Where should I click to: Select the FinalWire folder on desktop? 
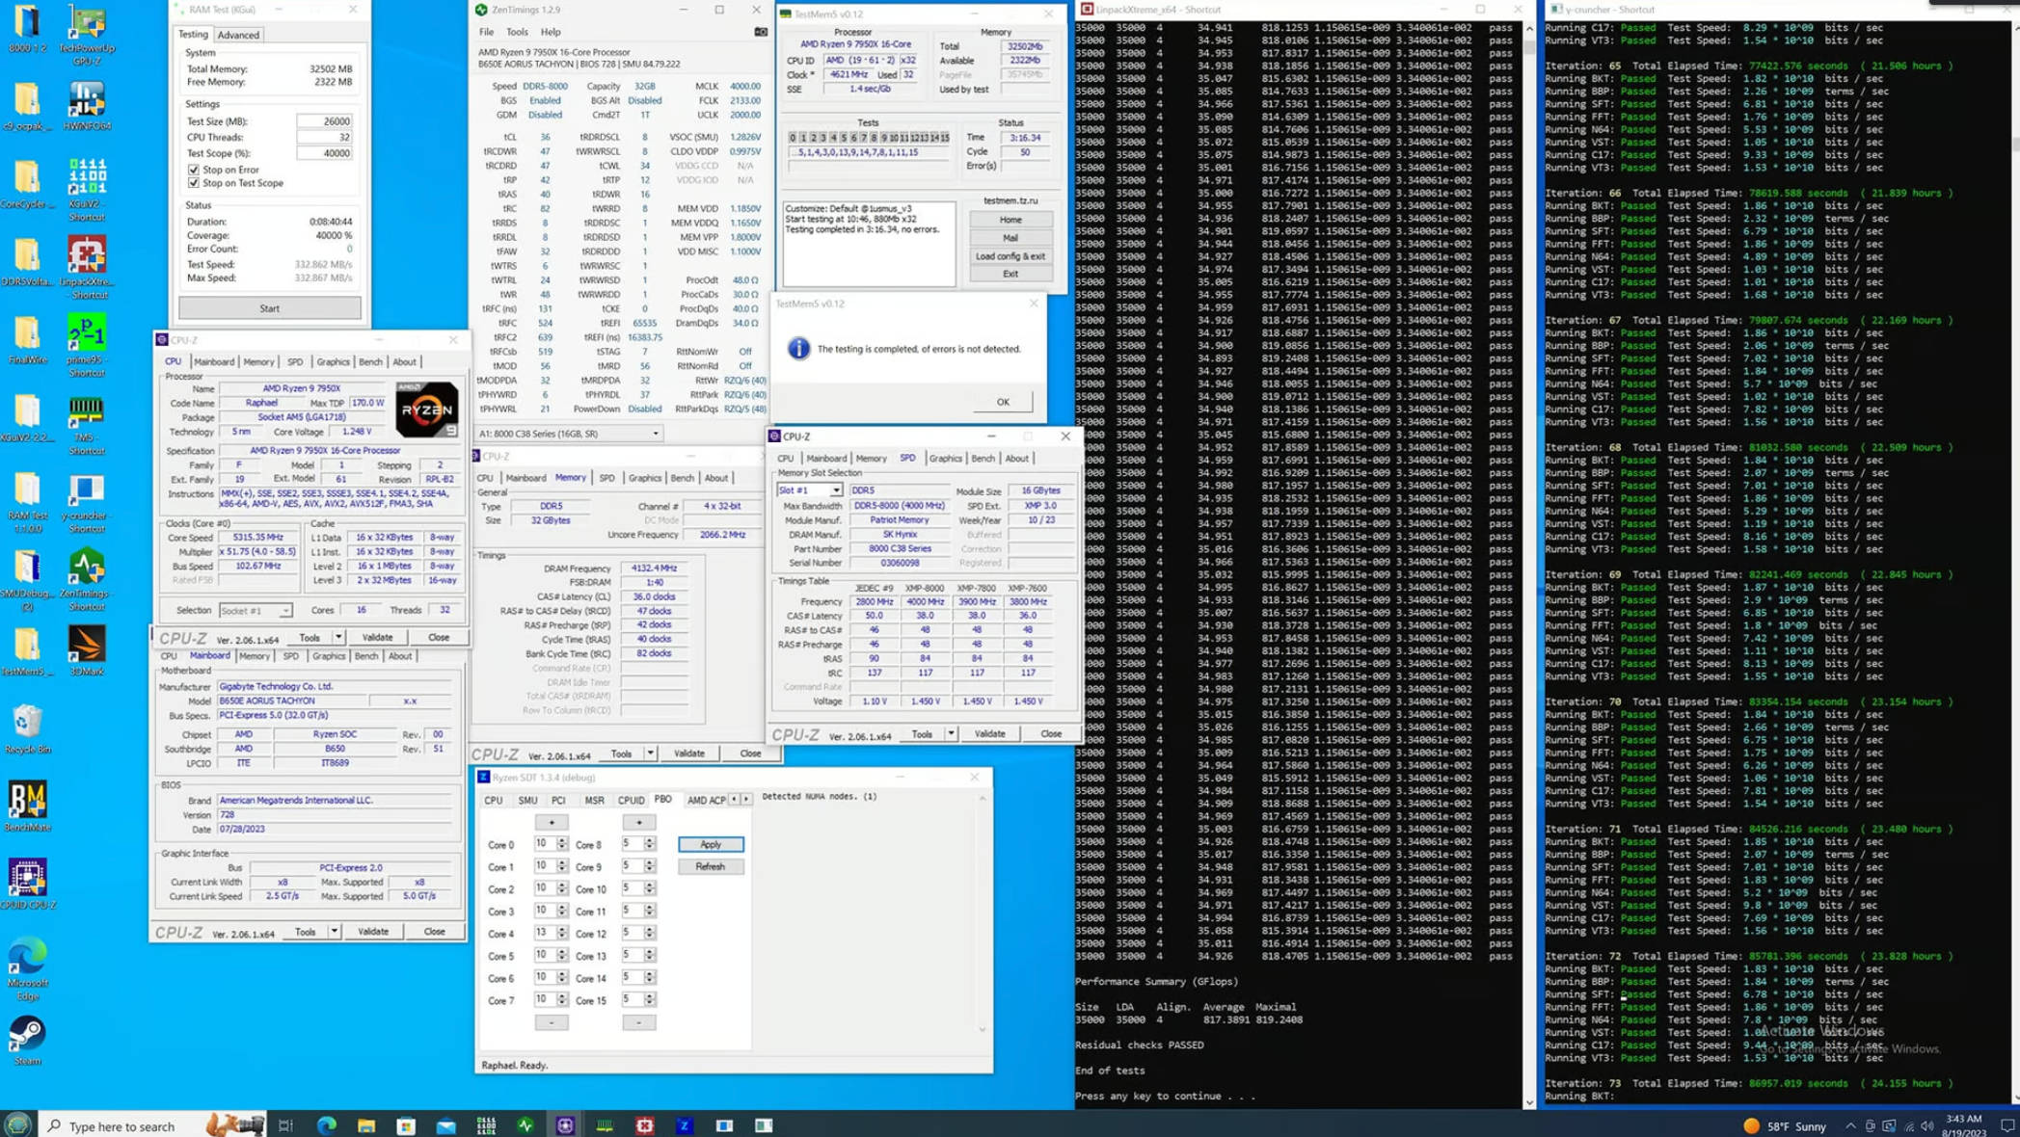[x=28, y=340]
